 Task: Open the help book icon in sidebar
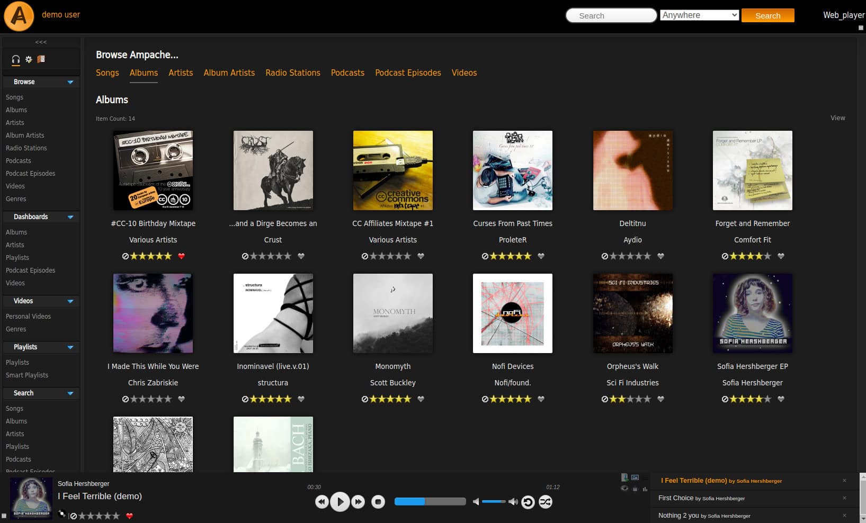click(41, 59)
